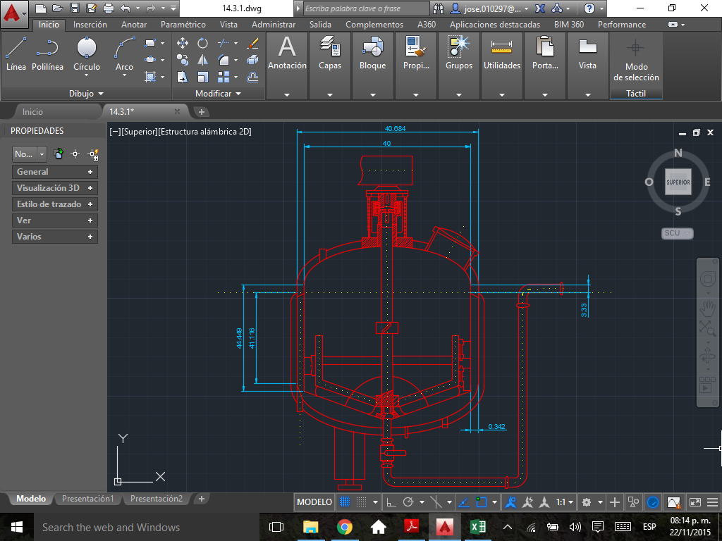This screenshot has height=541, width=722.
Task: Activate the Mirror (Simetría) tool
Action: tap(202, 60)
